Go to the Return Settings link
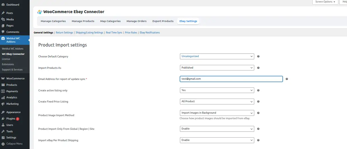347x149 pixels. 64,33
